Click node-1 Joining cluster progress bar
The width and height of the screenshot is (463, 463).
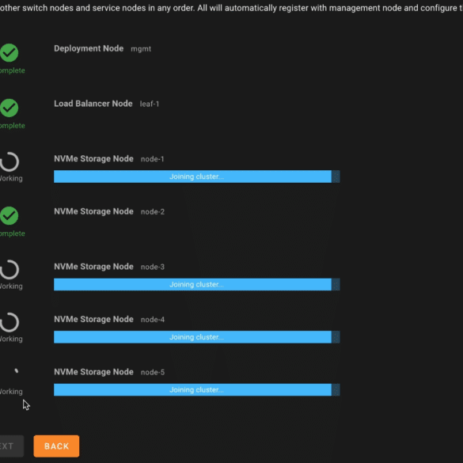click(x=196, y=176)
